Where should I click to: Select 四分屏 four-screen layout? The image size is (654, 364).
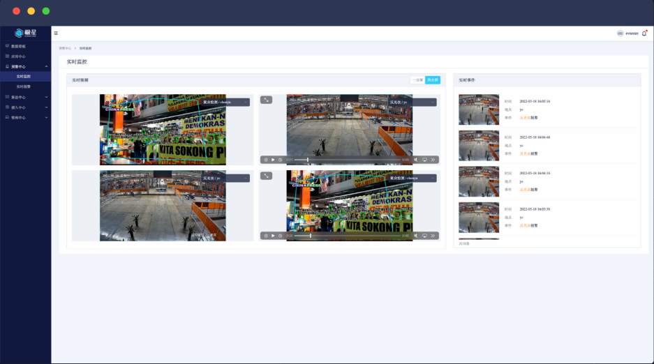pos(433,80)
